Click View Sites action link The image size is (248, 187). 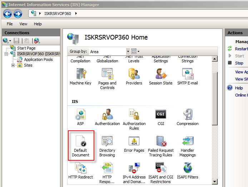pos(241,79)
